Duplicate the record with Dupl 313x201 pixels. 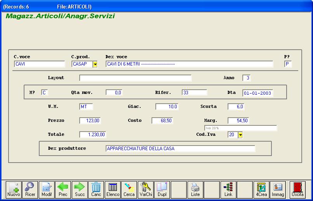(162, 190)
